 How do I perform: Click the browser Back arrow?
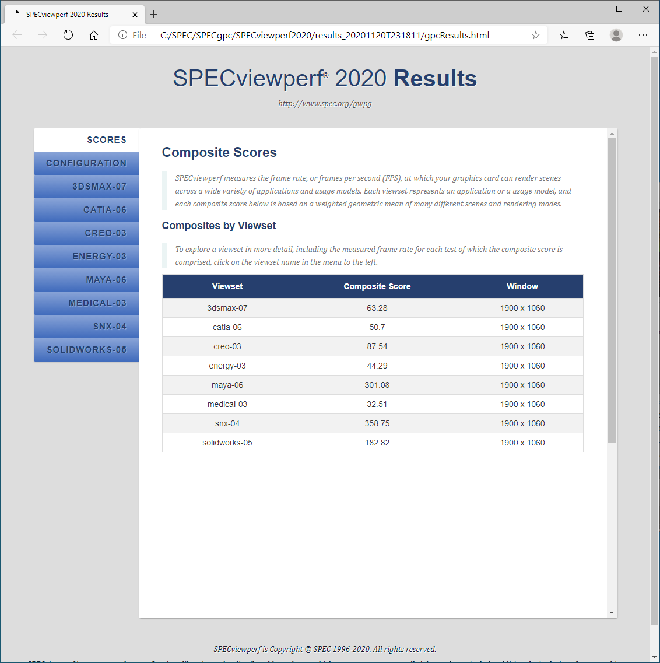(17, 35)
